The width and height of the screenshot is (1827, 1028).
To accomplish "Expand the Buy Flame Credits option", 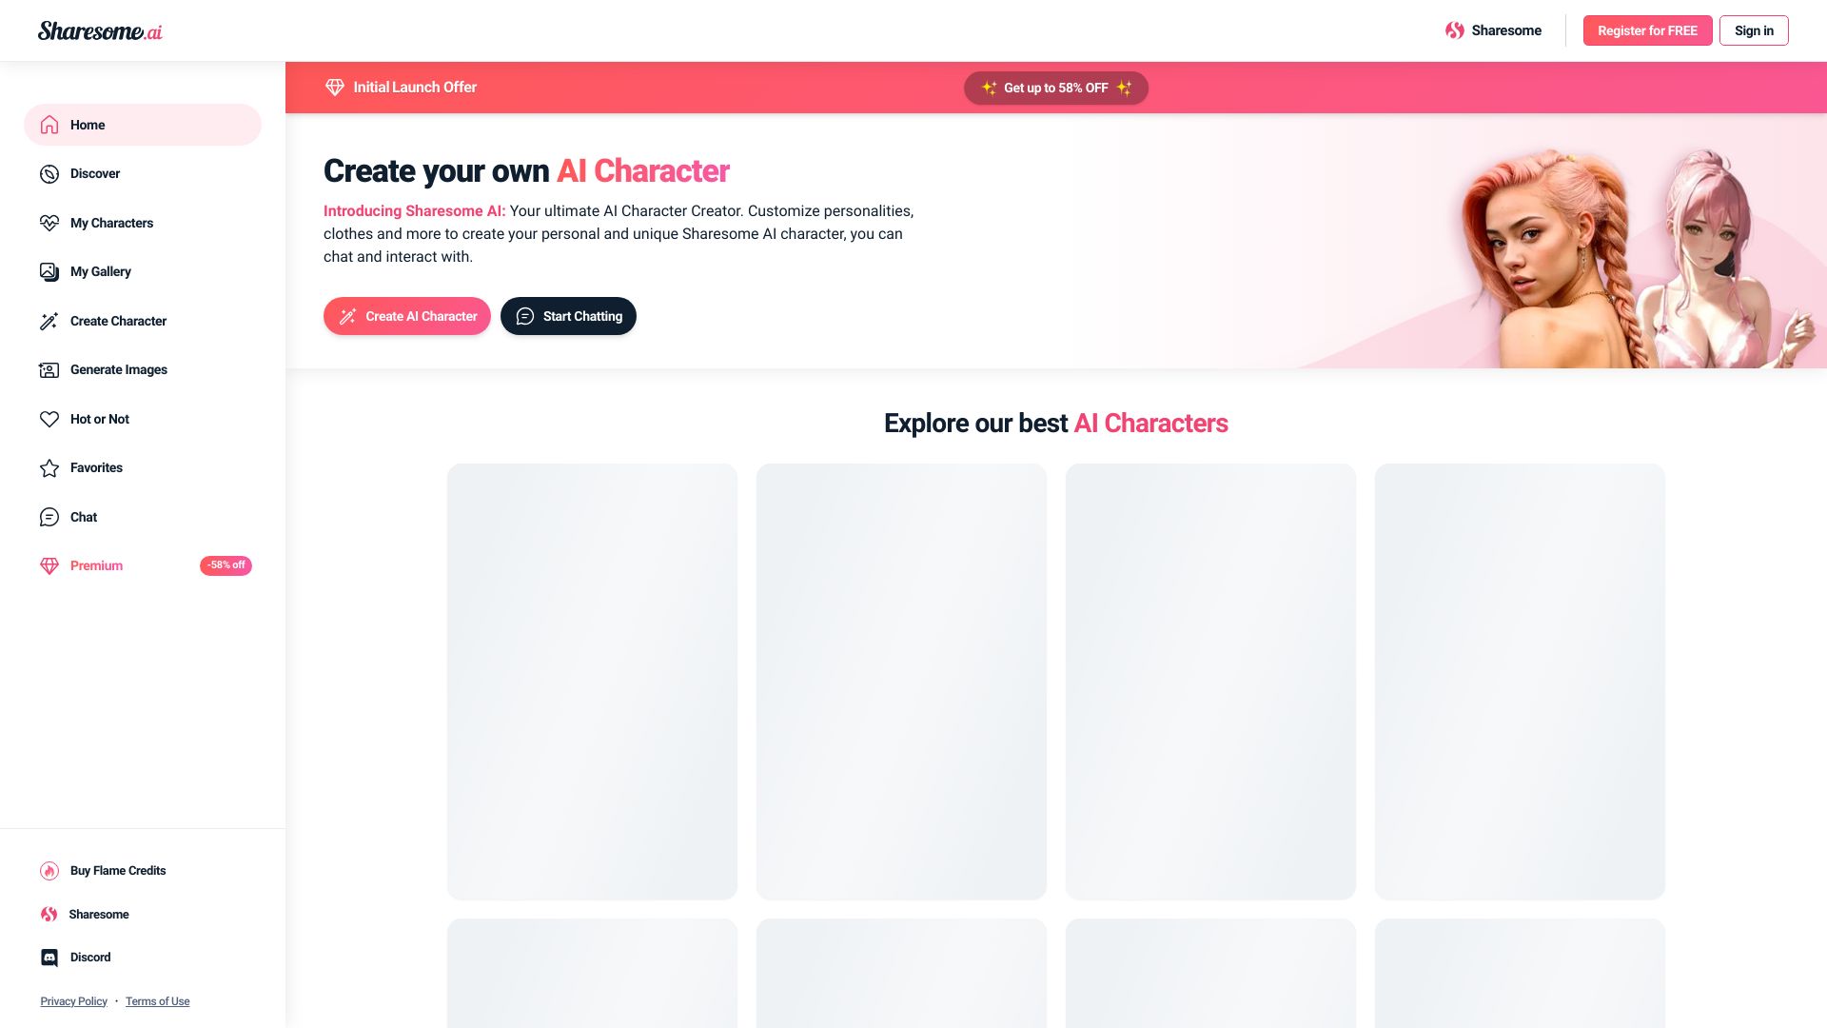I will click(117, 870).
